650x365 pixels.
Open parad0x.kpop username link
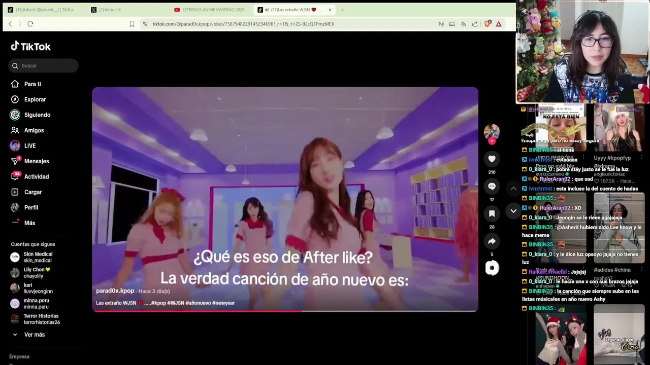[115, 291]
